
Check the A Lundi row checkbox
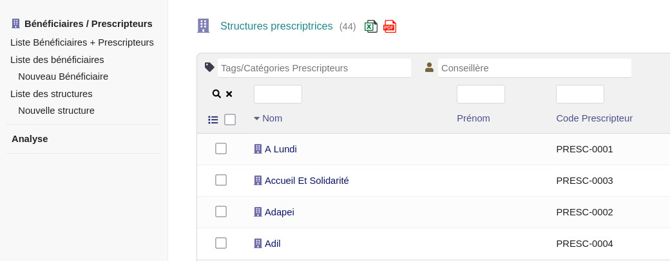(221, 148)
